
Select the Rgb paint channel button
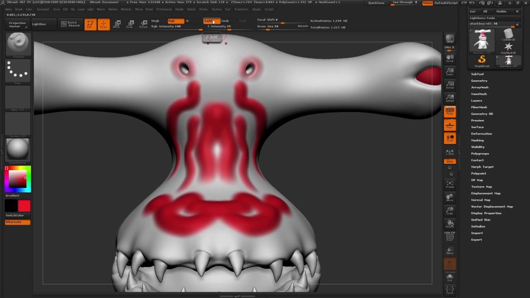176,21
